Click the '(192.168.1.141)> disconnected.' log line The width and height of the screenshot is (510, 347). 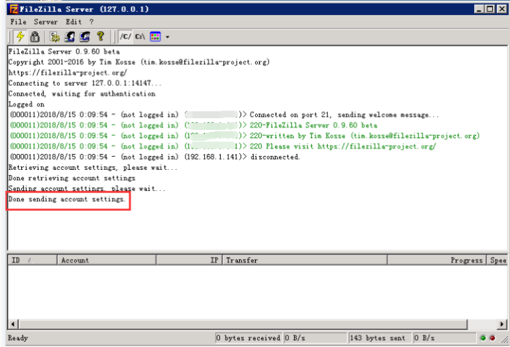pos(155,157)
